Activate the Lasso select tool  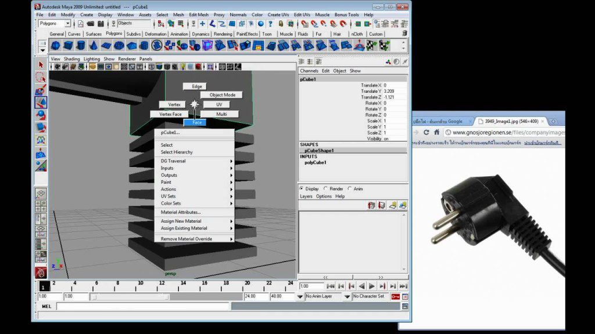click(41, 78)
